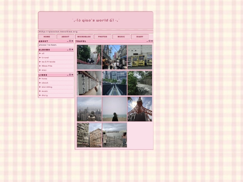
Task: Open the 'travel' album link
Action: (x=45, y=58)
